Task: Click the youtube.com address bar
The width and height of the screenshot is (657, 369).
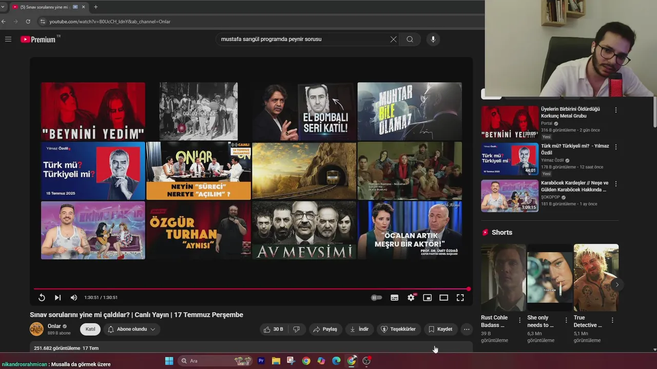Action: 262,22
